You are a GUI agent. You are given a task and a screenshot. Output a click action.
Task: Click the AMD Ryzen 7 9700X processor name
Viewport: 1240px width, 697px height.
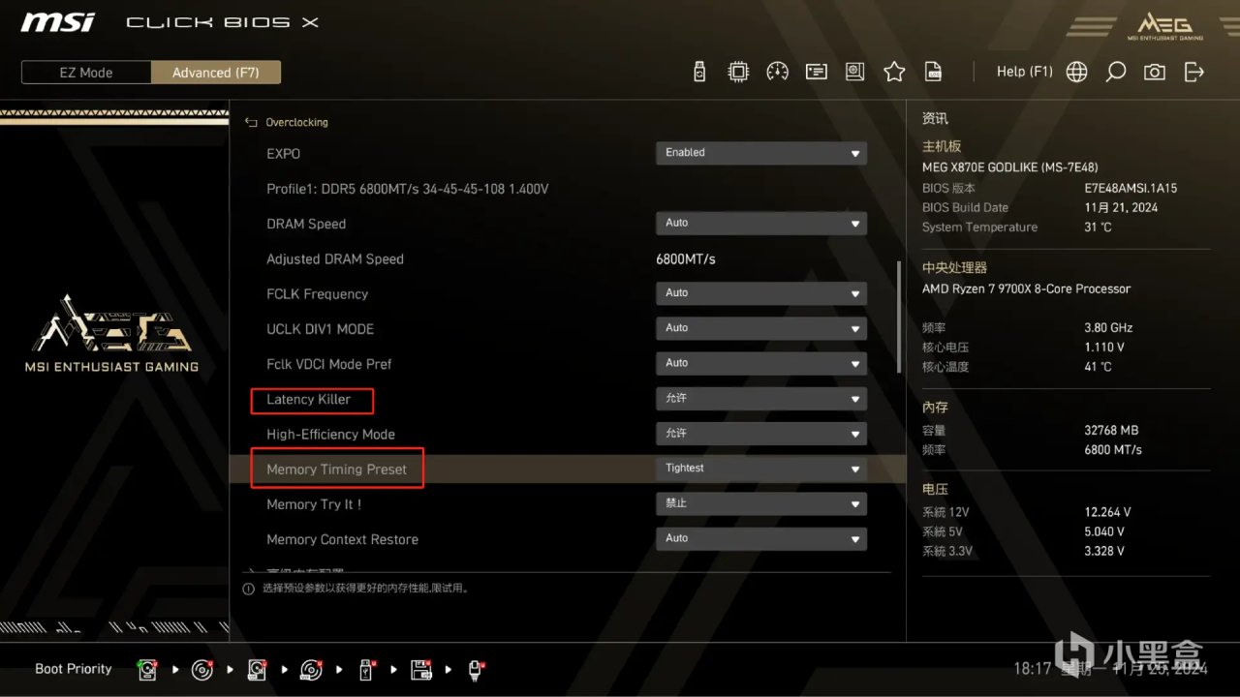point(1026,288)
